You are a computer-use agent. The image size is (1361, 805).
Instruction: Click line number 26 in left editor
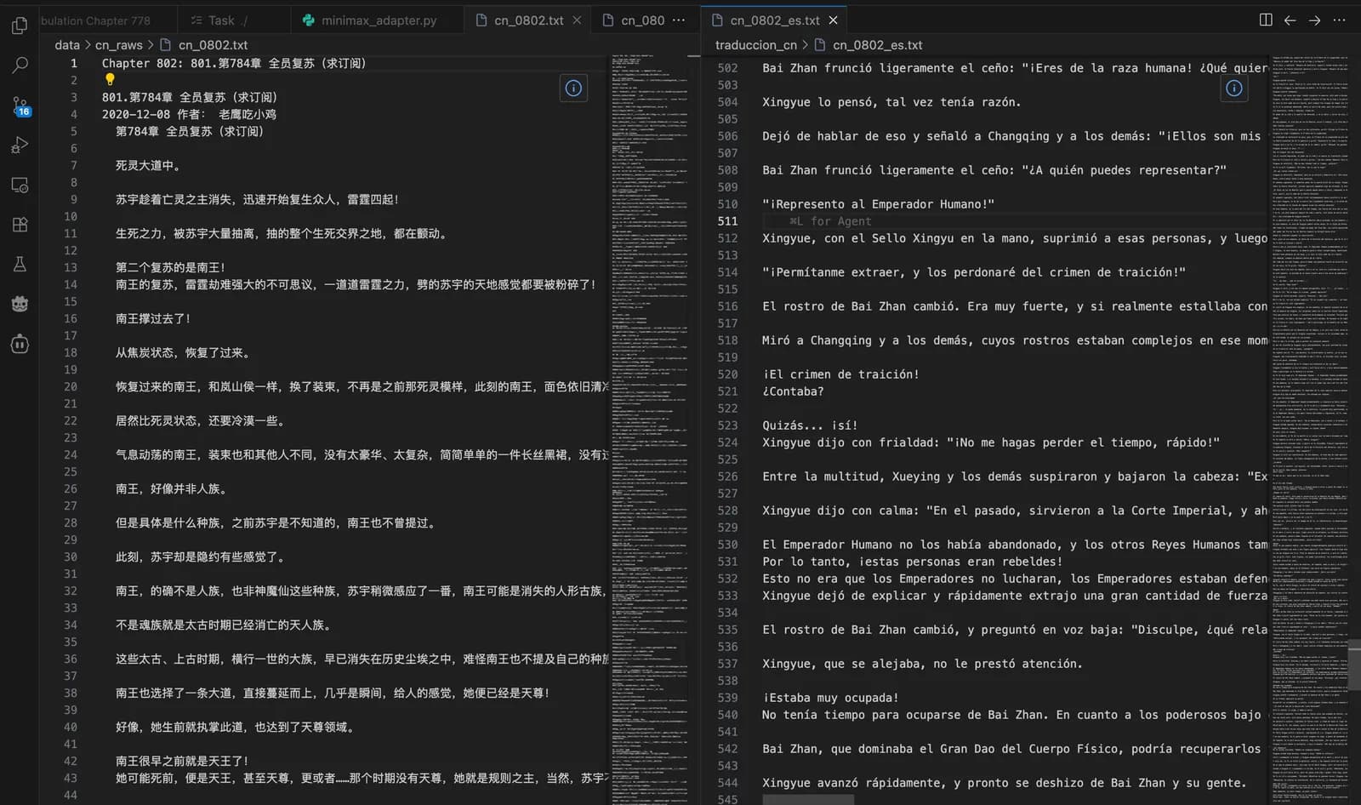tap(70, 488)
